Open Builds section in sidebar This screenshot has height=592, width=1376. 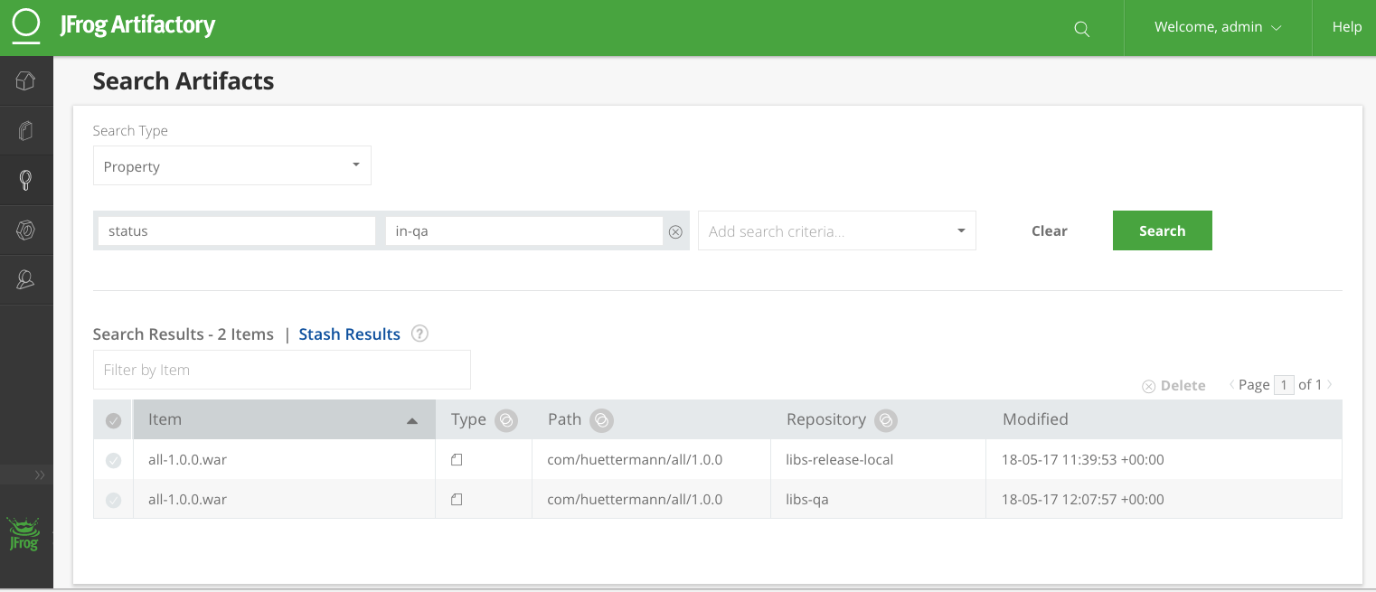pyautogui.click(x=25, y=230)
